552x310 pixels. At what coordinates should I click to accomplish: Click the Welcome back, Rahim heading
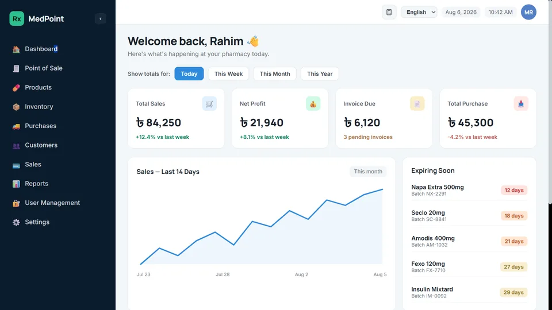point(193,41)
